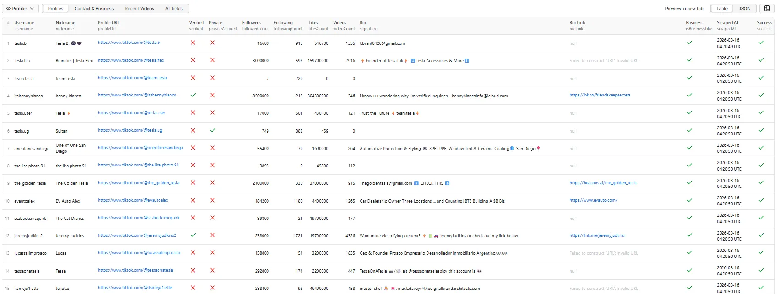777x294 pixels.
Task: Click the Bio Link column header
Action: point(577,22)
